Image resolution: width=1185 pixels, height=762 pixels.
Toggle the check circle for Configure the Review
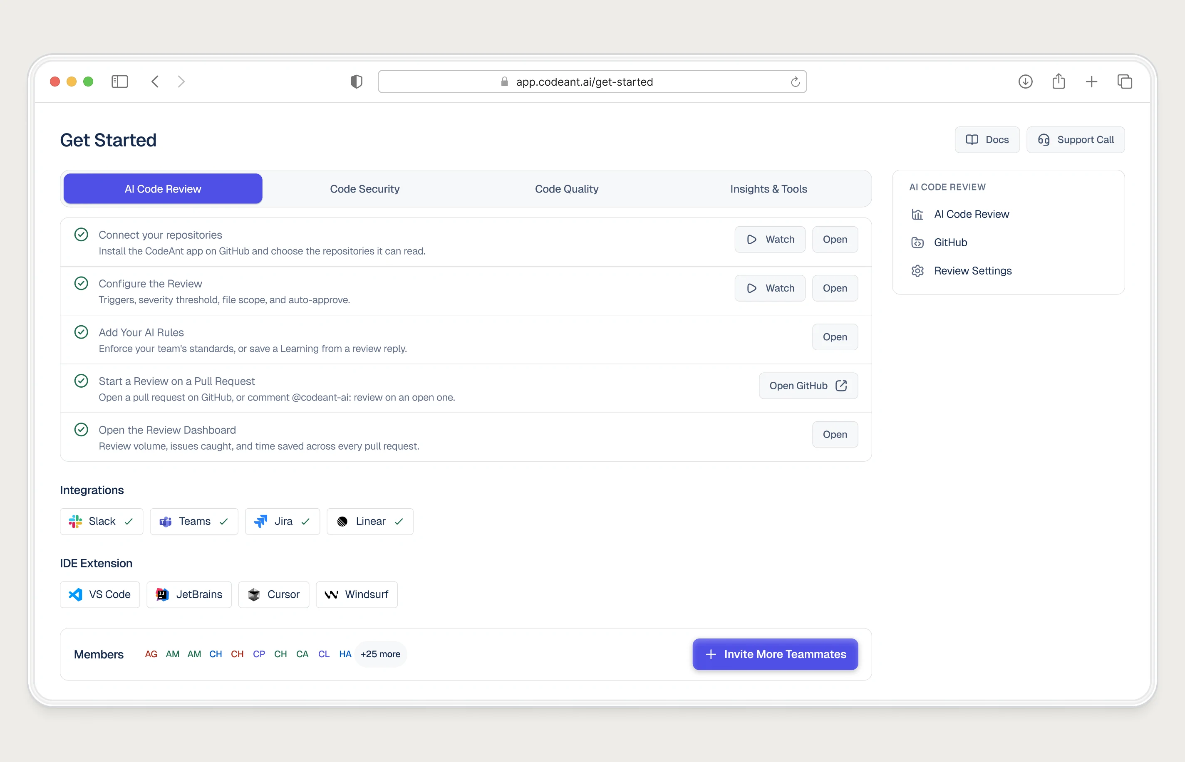coord(81,284)
